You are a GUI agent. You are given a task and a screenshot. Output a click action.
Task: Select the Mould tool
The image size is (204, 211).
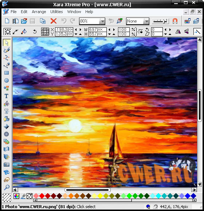[7, 149]
